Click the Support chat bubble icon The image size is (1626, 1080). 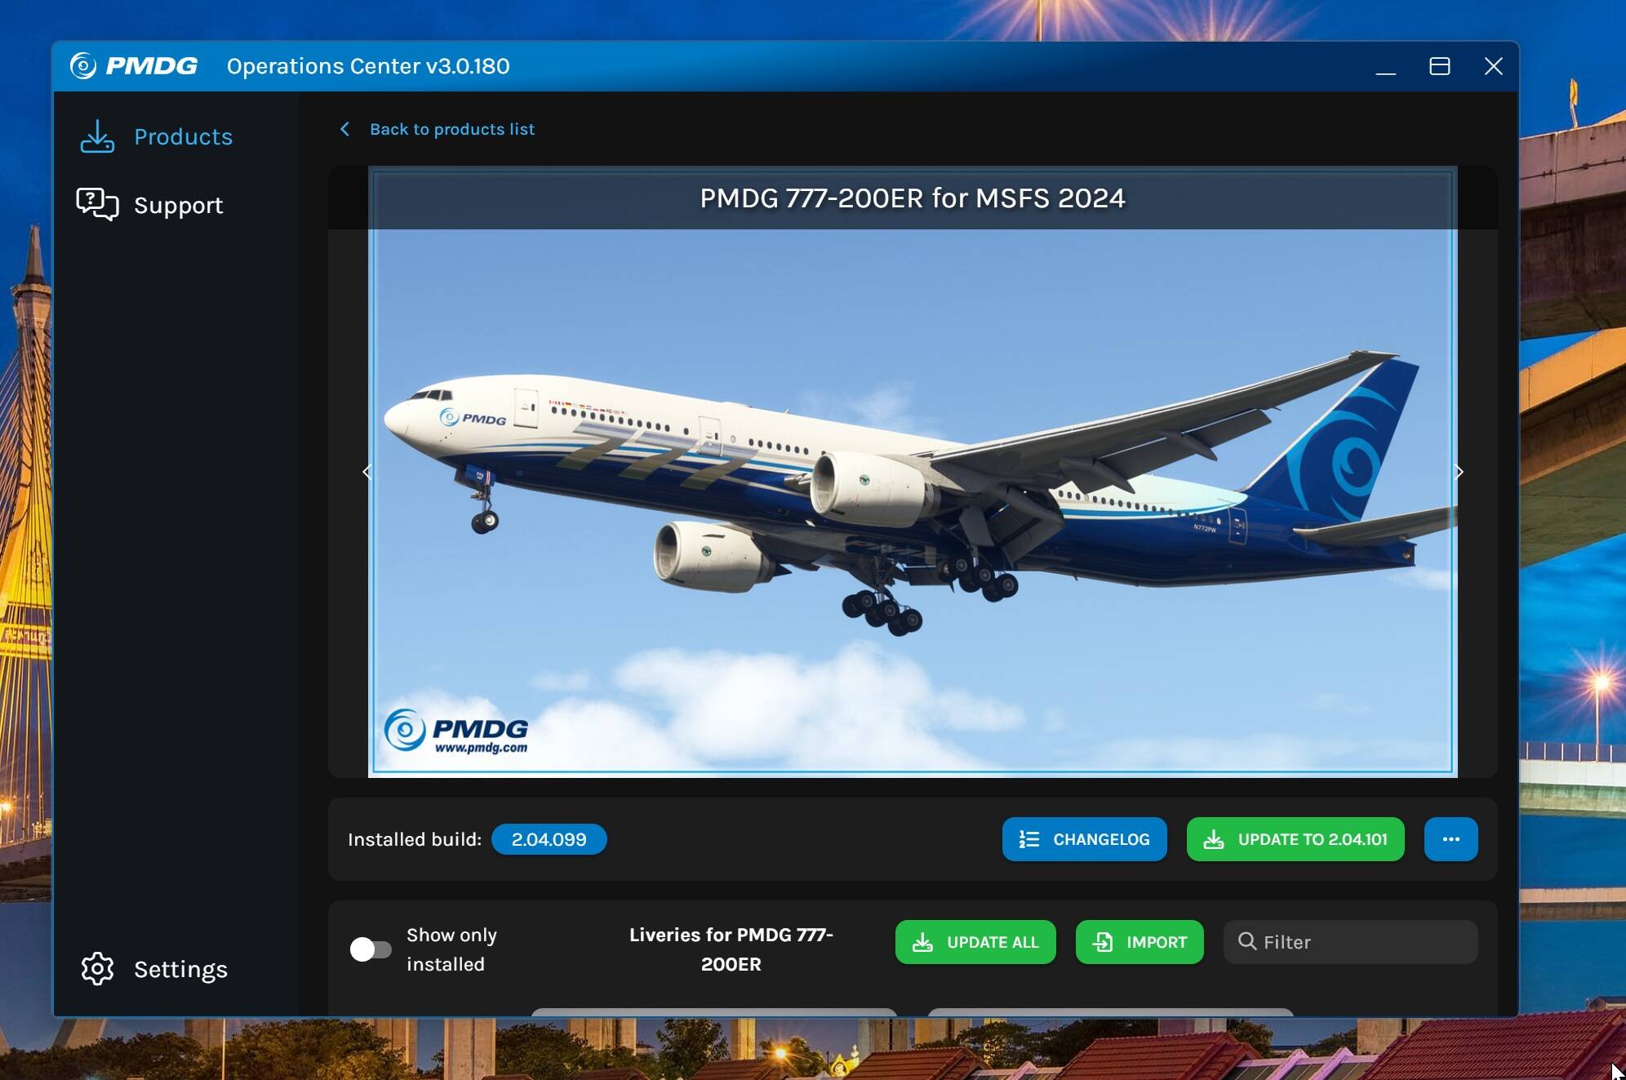click(x=97, y=204)
